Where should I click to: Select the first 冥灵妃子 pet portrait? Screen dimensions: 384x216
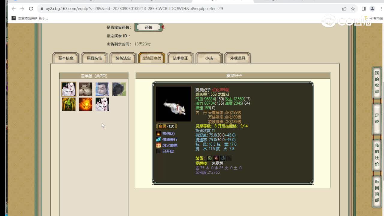[69, 89]
